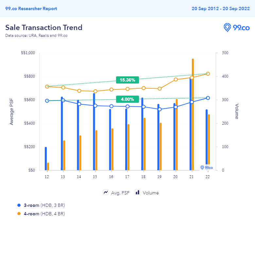Click the orange volume bar for year 12
255x261 pixels.
click(x=48, y=166)
